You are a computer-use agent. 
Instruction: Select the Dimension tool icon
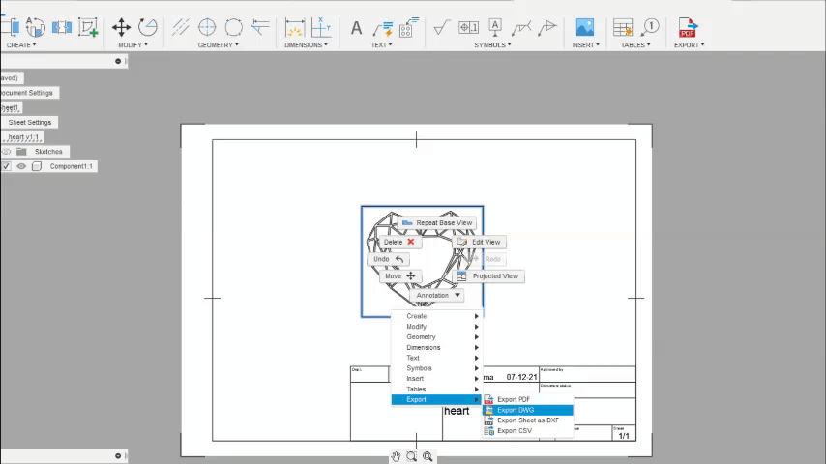[x=294, y=27]
